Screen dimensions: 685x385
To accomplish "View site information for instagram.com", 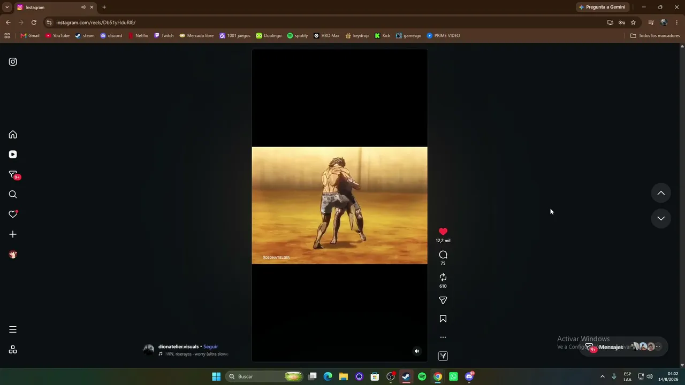I will point(49,22).
